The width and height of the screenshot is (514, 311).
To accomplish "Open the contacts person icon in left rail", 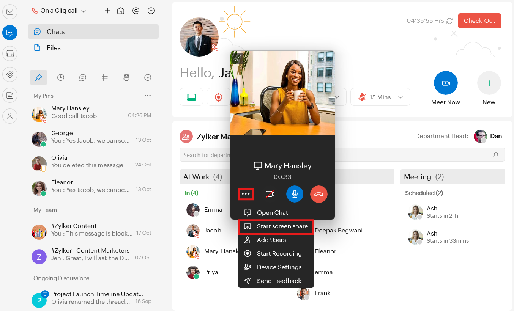I will (x=10, y=116).
